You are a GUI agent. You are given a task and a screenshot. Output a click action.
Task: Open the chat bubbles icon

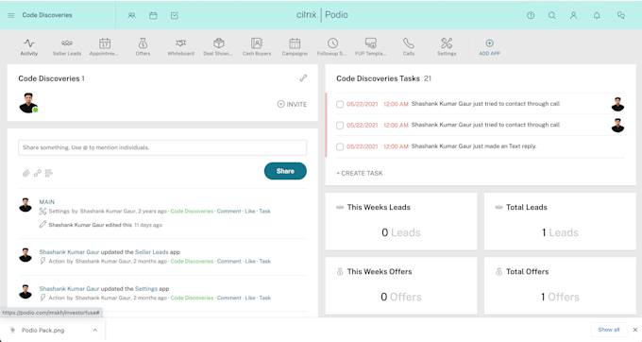click(x=621, y=15)
